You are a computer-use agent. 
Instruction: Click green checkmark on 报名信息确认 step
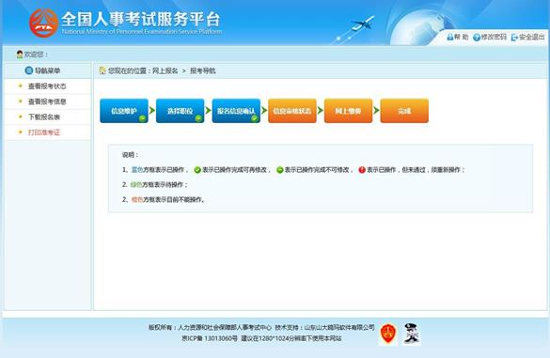coord(254,118)
